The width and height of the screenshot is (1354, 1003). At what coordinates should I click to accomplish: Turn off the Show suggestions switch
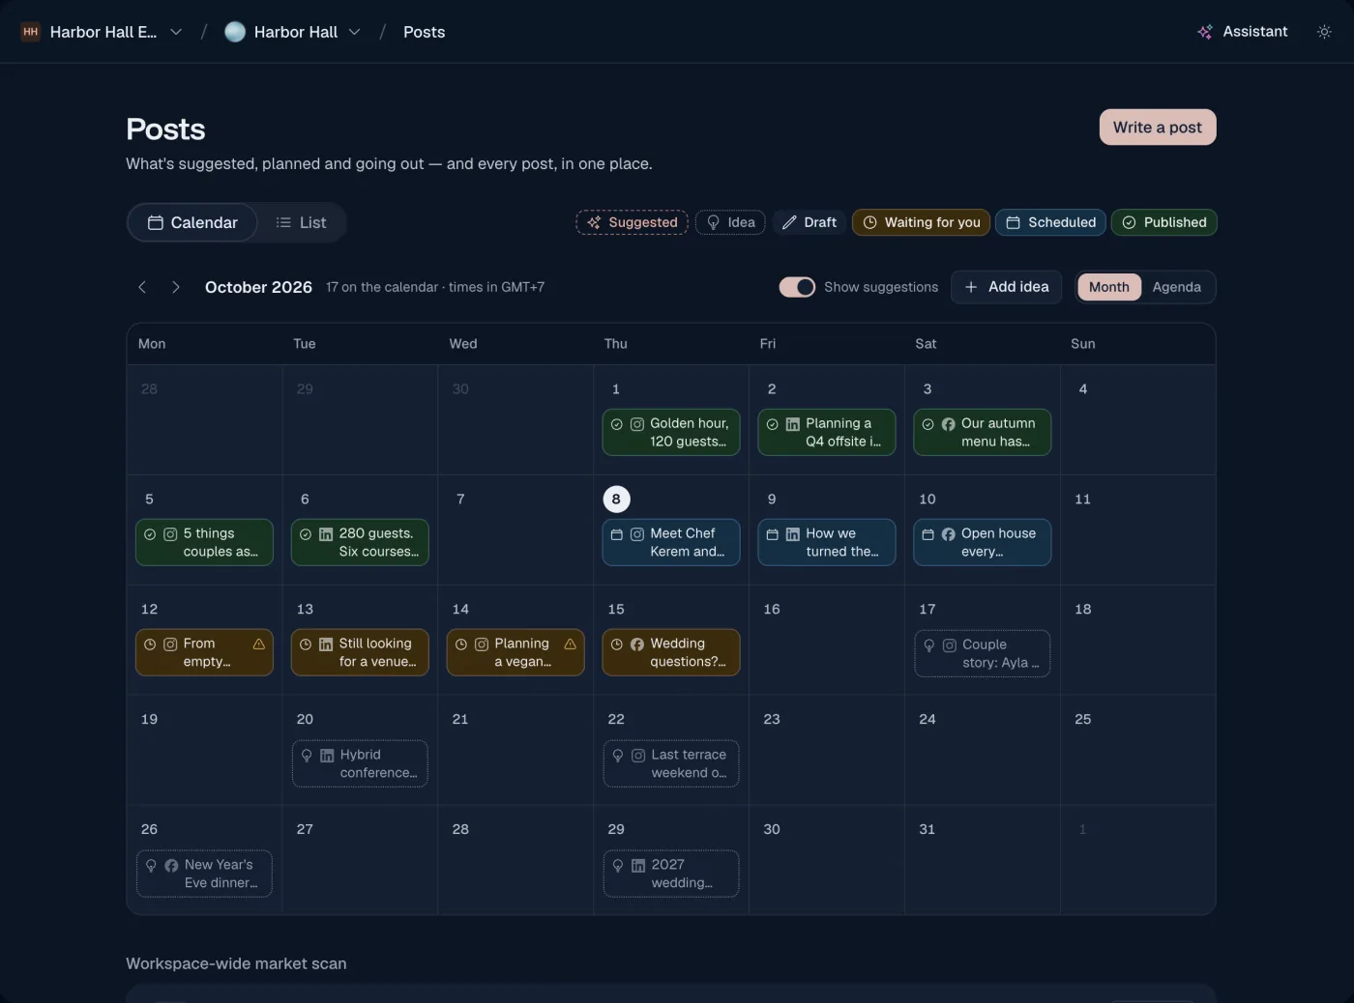point(797,287)
